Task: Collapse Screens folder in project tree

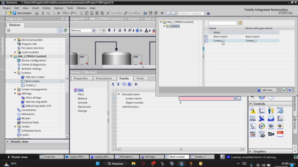Action: (15, 73)
